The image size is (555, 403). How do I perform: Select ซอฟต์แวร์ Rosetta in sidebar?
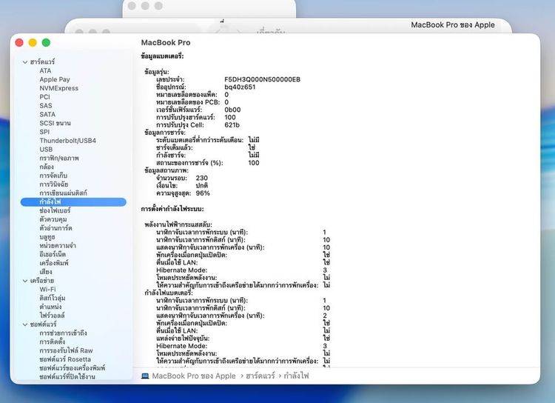click(x=65, y=359)
